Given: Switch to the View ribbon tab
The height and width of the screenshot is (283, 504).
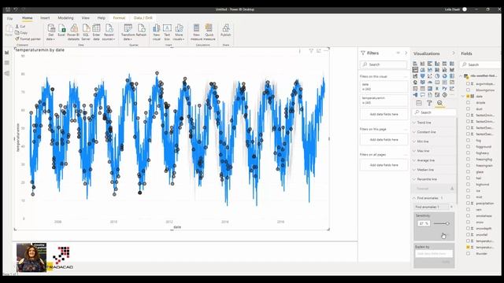Looking at the screenshot, I should pyautogui.click(x=86, y=18).
